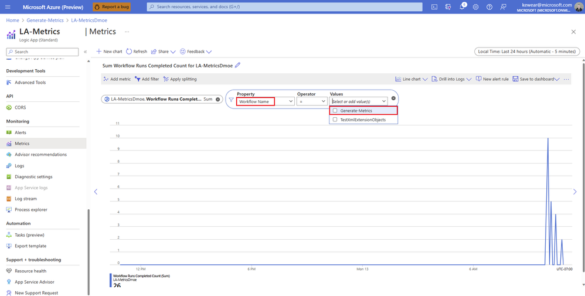The image size is (585, 296).
Task: Click Apply splitting
Action: pyautogui.click(x=180, y=79)
